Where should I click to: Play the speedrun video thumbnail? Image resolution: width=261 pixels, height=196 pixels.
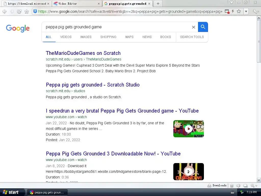point(189,129)
